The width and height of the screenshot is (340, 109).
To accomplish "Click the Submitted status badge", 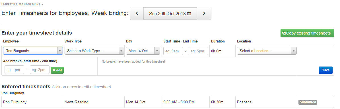I will pyautogui.click(x=308, y=102).
